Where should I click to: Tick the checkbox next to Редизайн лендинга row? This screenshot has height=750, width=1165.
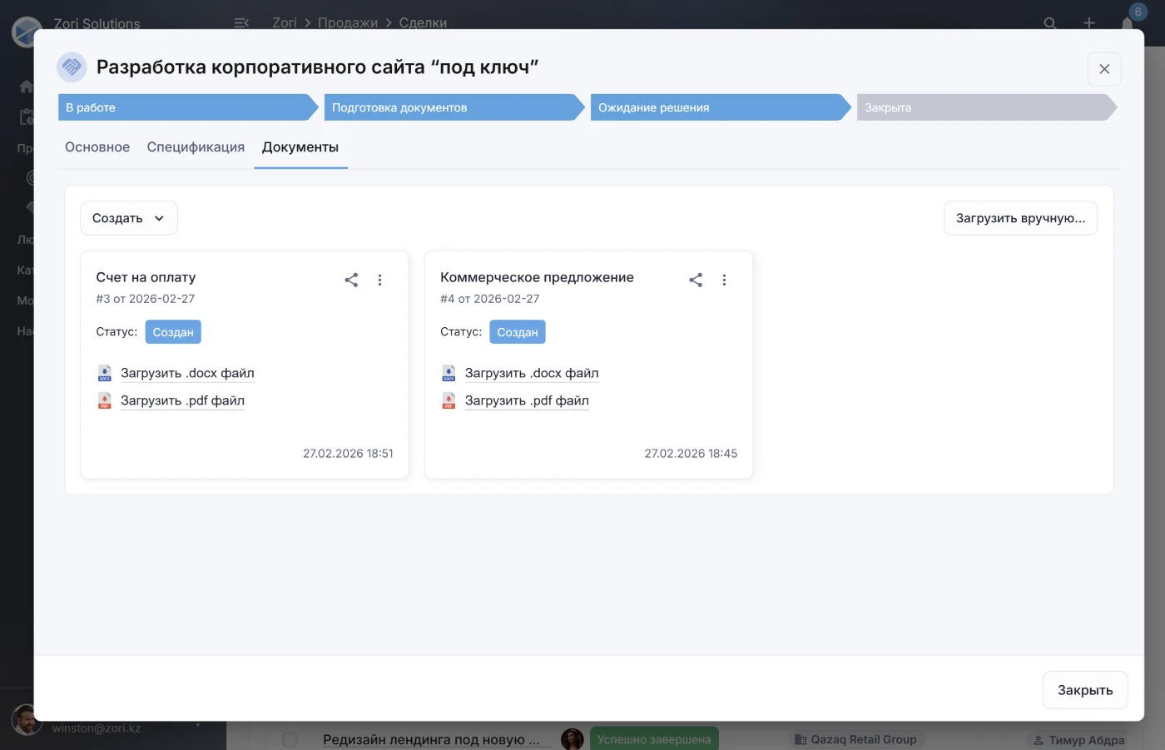[x=290, y=739]
